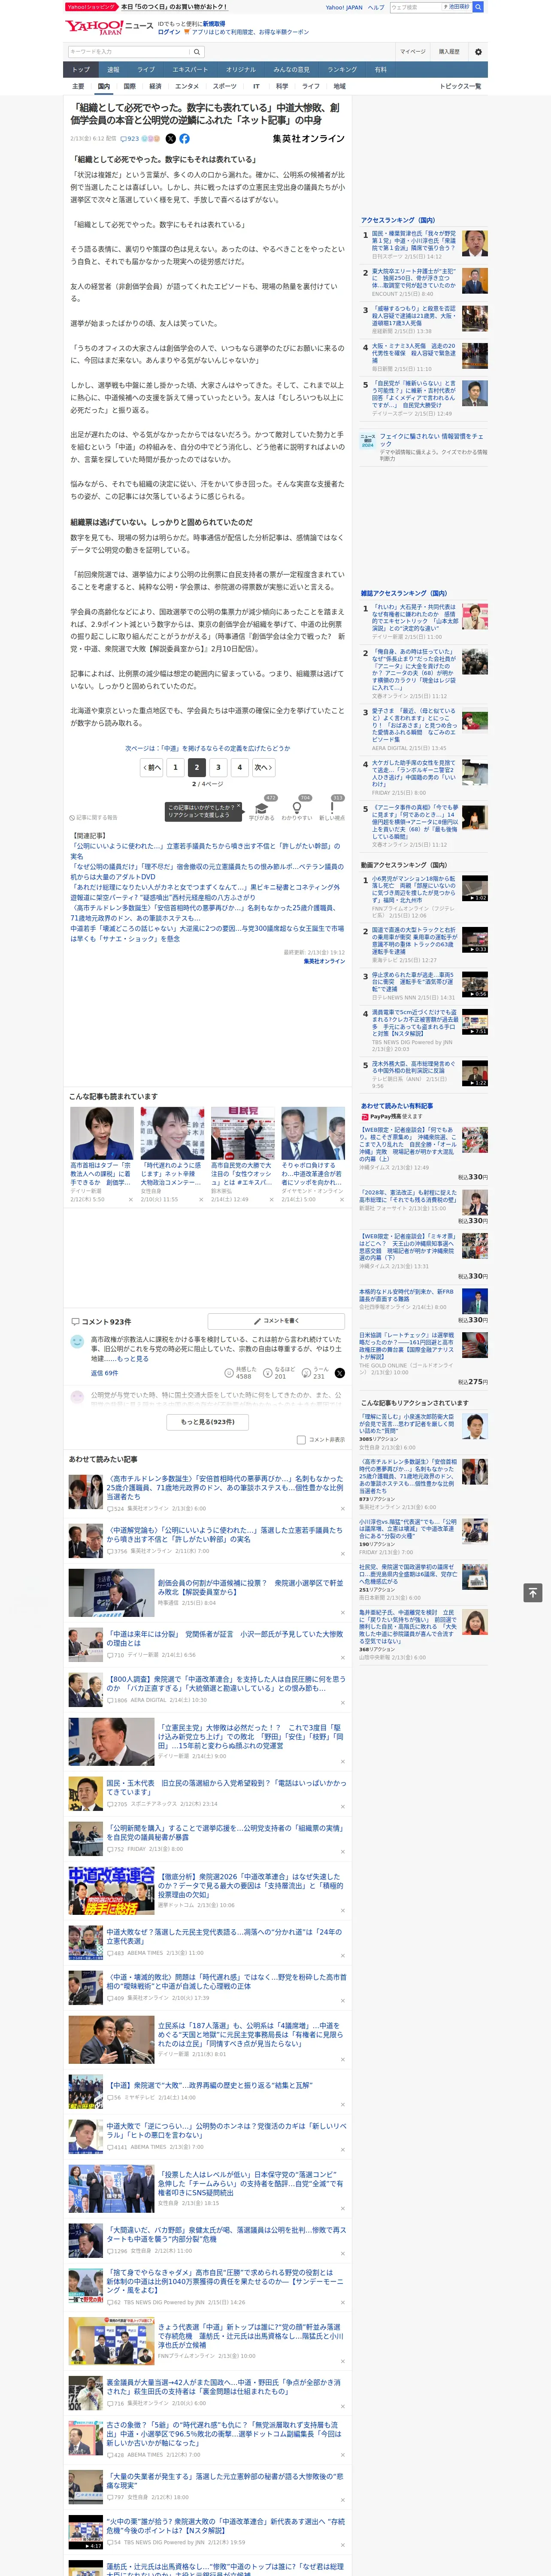Open the 速報 tab
The height and width of the screenshot is (2576, 551).
pos(113,70)
